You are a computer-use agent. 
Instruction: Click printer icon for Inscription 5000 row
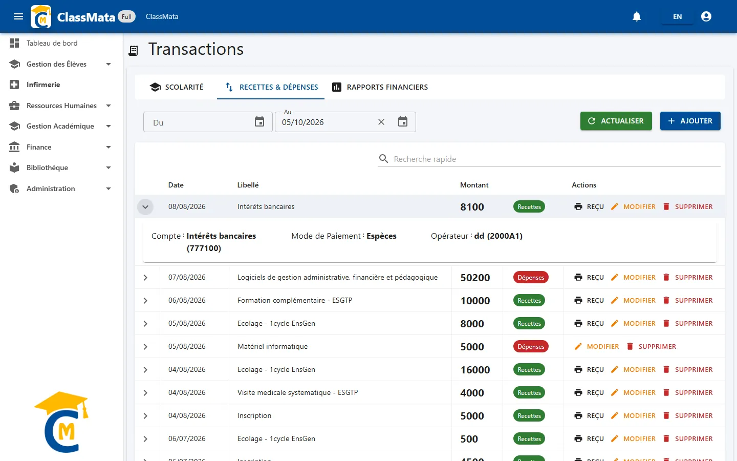pyautogui.click(x=578, y=415)
